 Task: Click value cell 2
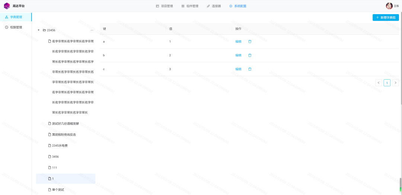point(199,55)
